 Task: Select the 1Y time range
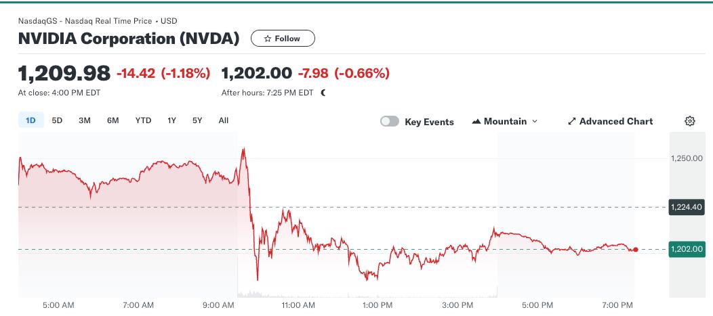pyautogui.click(x=172, y=120)
